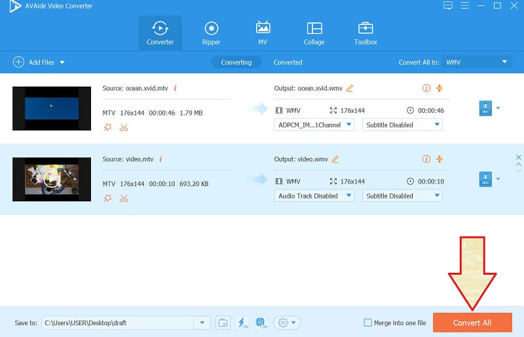Select the ocean.xvid.mtv video thumbnail
This screenshot has width=524, height=337.
pyautogui.click(x=52, y=108)
